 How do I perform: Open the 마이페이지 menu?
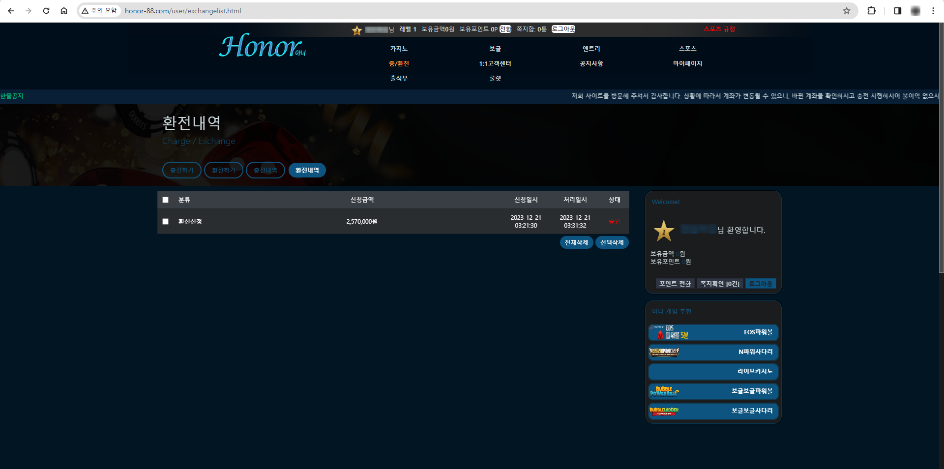tap(688, 63)
